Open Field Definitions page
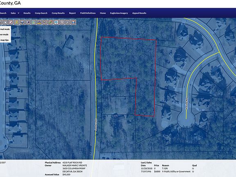This screenshot has height=177, width=236. point(88,13)
